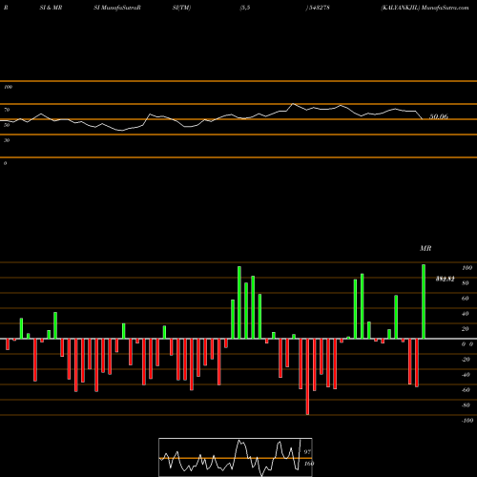Click the MR axis label -20
Image resolution: width=477 pixels, height=477 pixels.
466,360
